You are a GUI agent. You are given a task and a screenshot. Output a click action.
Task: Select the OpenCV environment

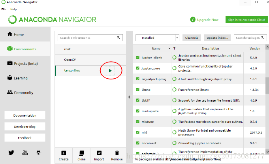pos(90,60)
